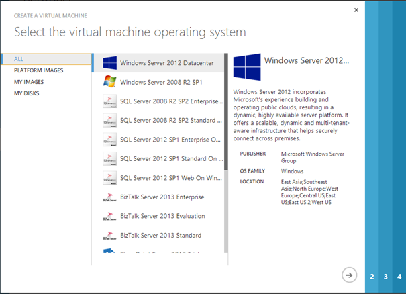Pick BizTalk Server 2013 Standard from list
This screenshot has width=406, height=294.
161,236
